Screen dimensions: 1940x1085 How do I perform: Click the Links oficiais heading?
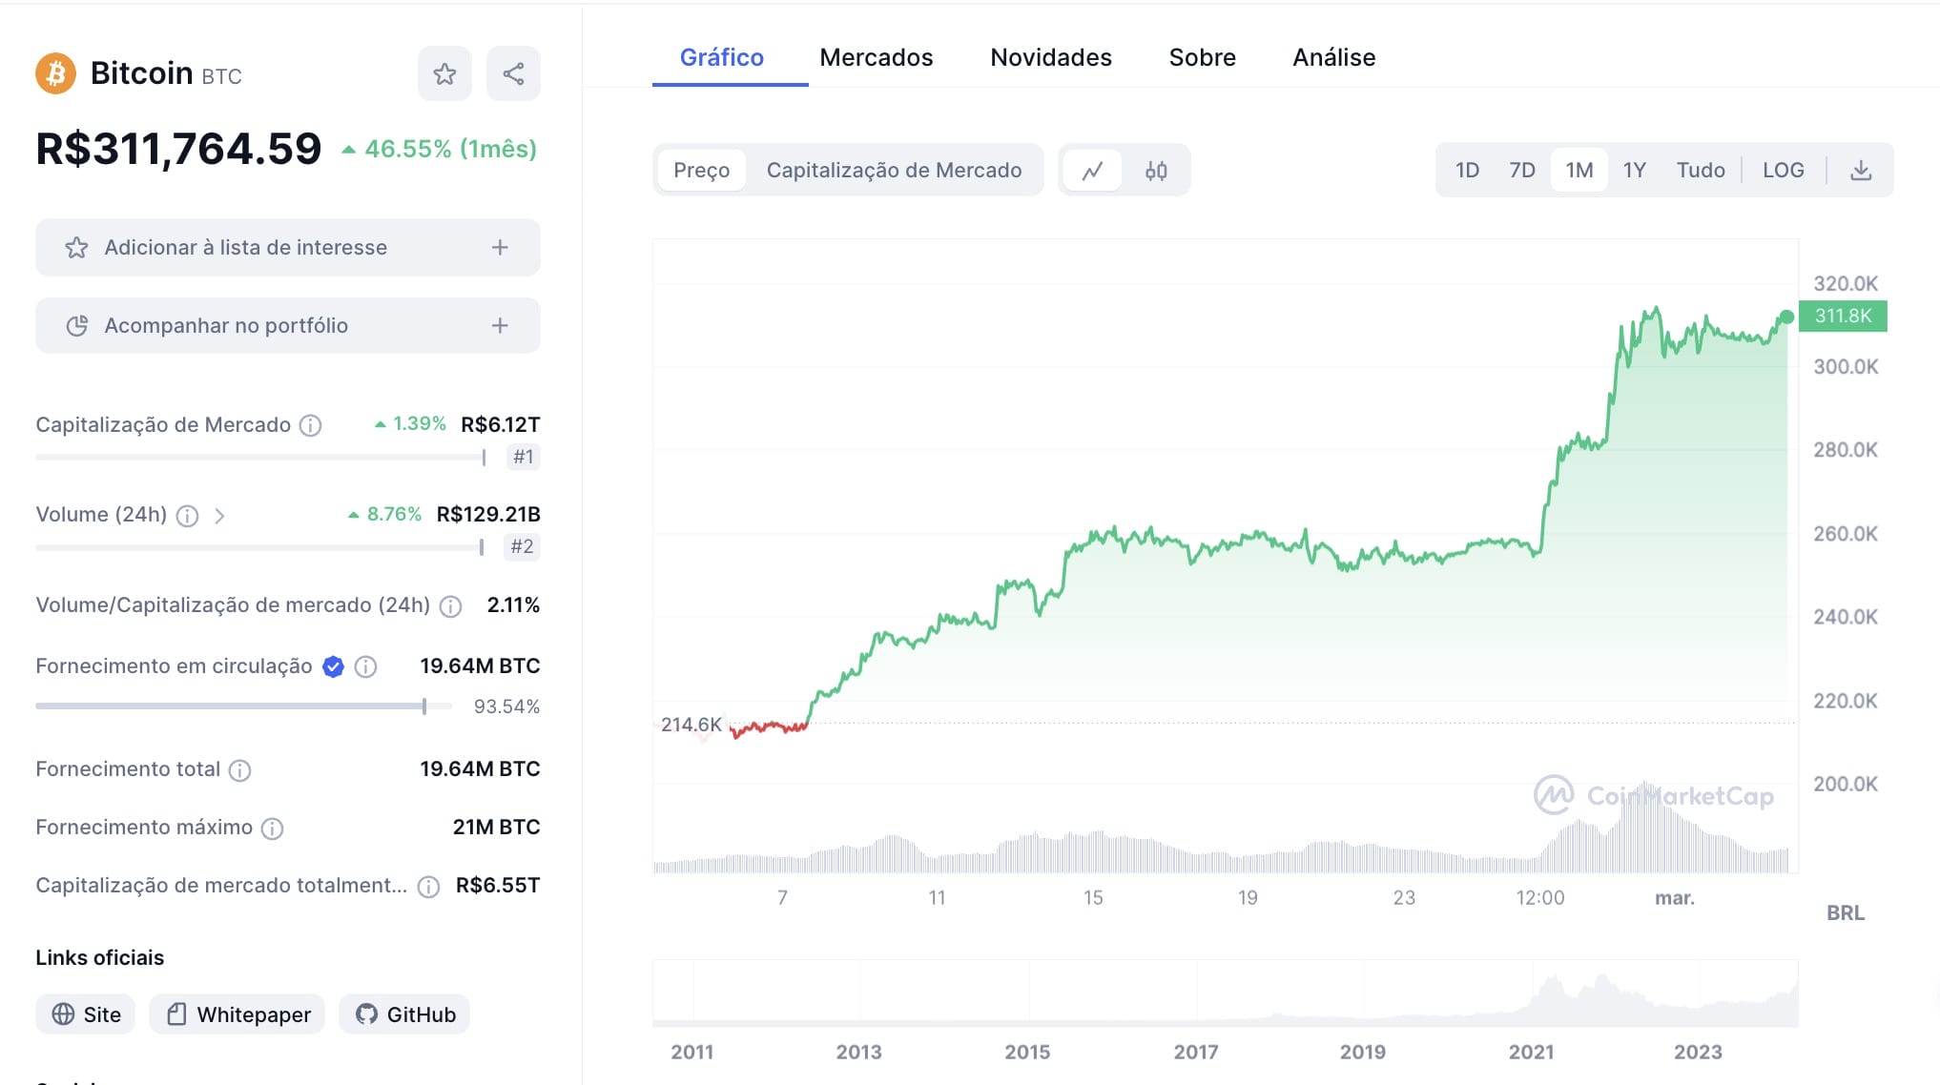click(100, 957)
